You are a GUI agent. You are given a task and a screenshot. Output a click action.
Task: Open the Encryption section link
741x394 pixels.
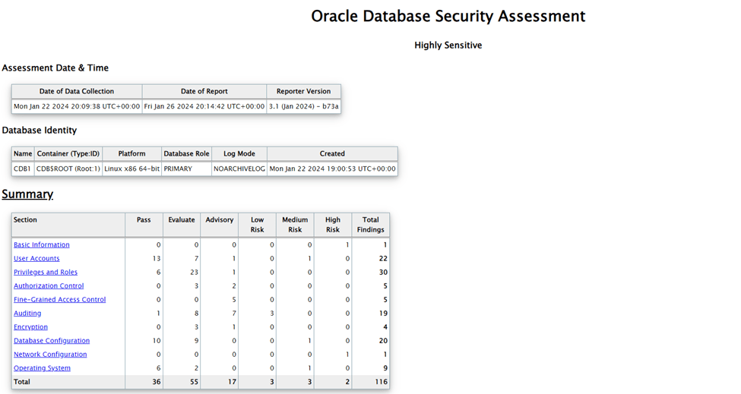30,326
